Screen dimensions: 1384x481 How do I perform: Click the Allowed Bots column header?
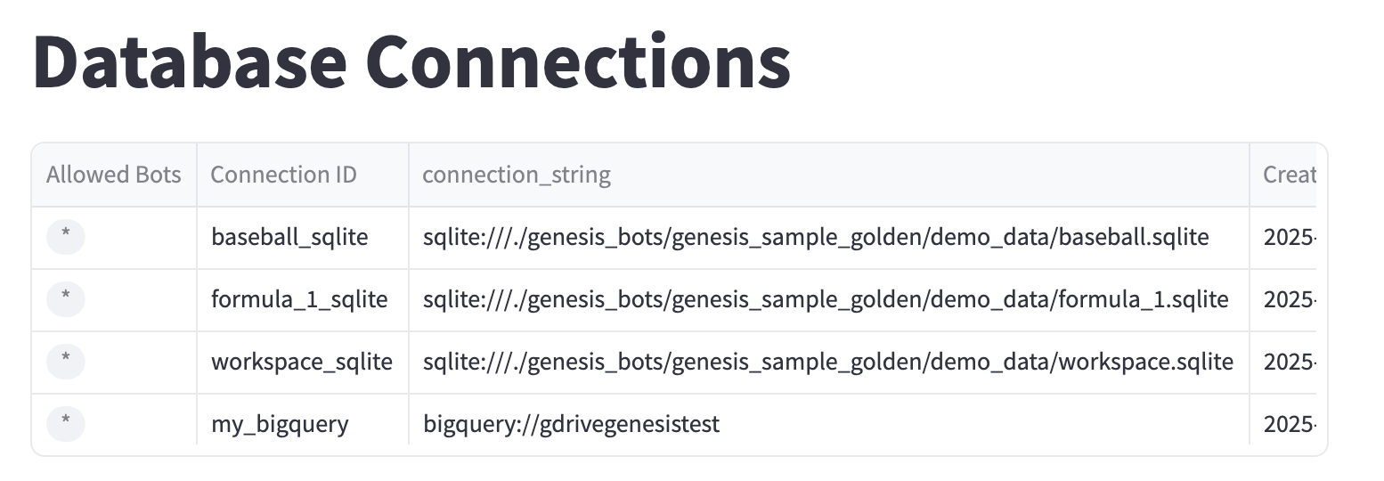(x=113, y=175)
